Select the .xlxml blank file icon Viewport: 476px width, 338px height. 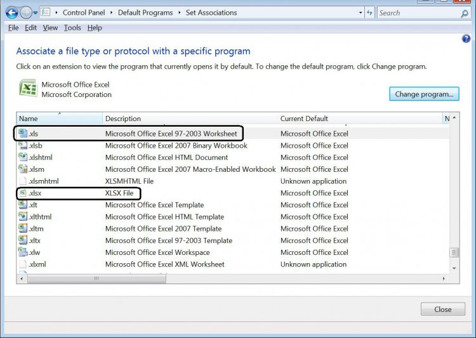tap(23, 264)
